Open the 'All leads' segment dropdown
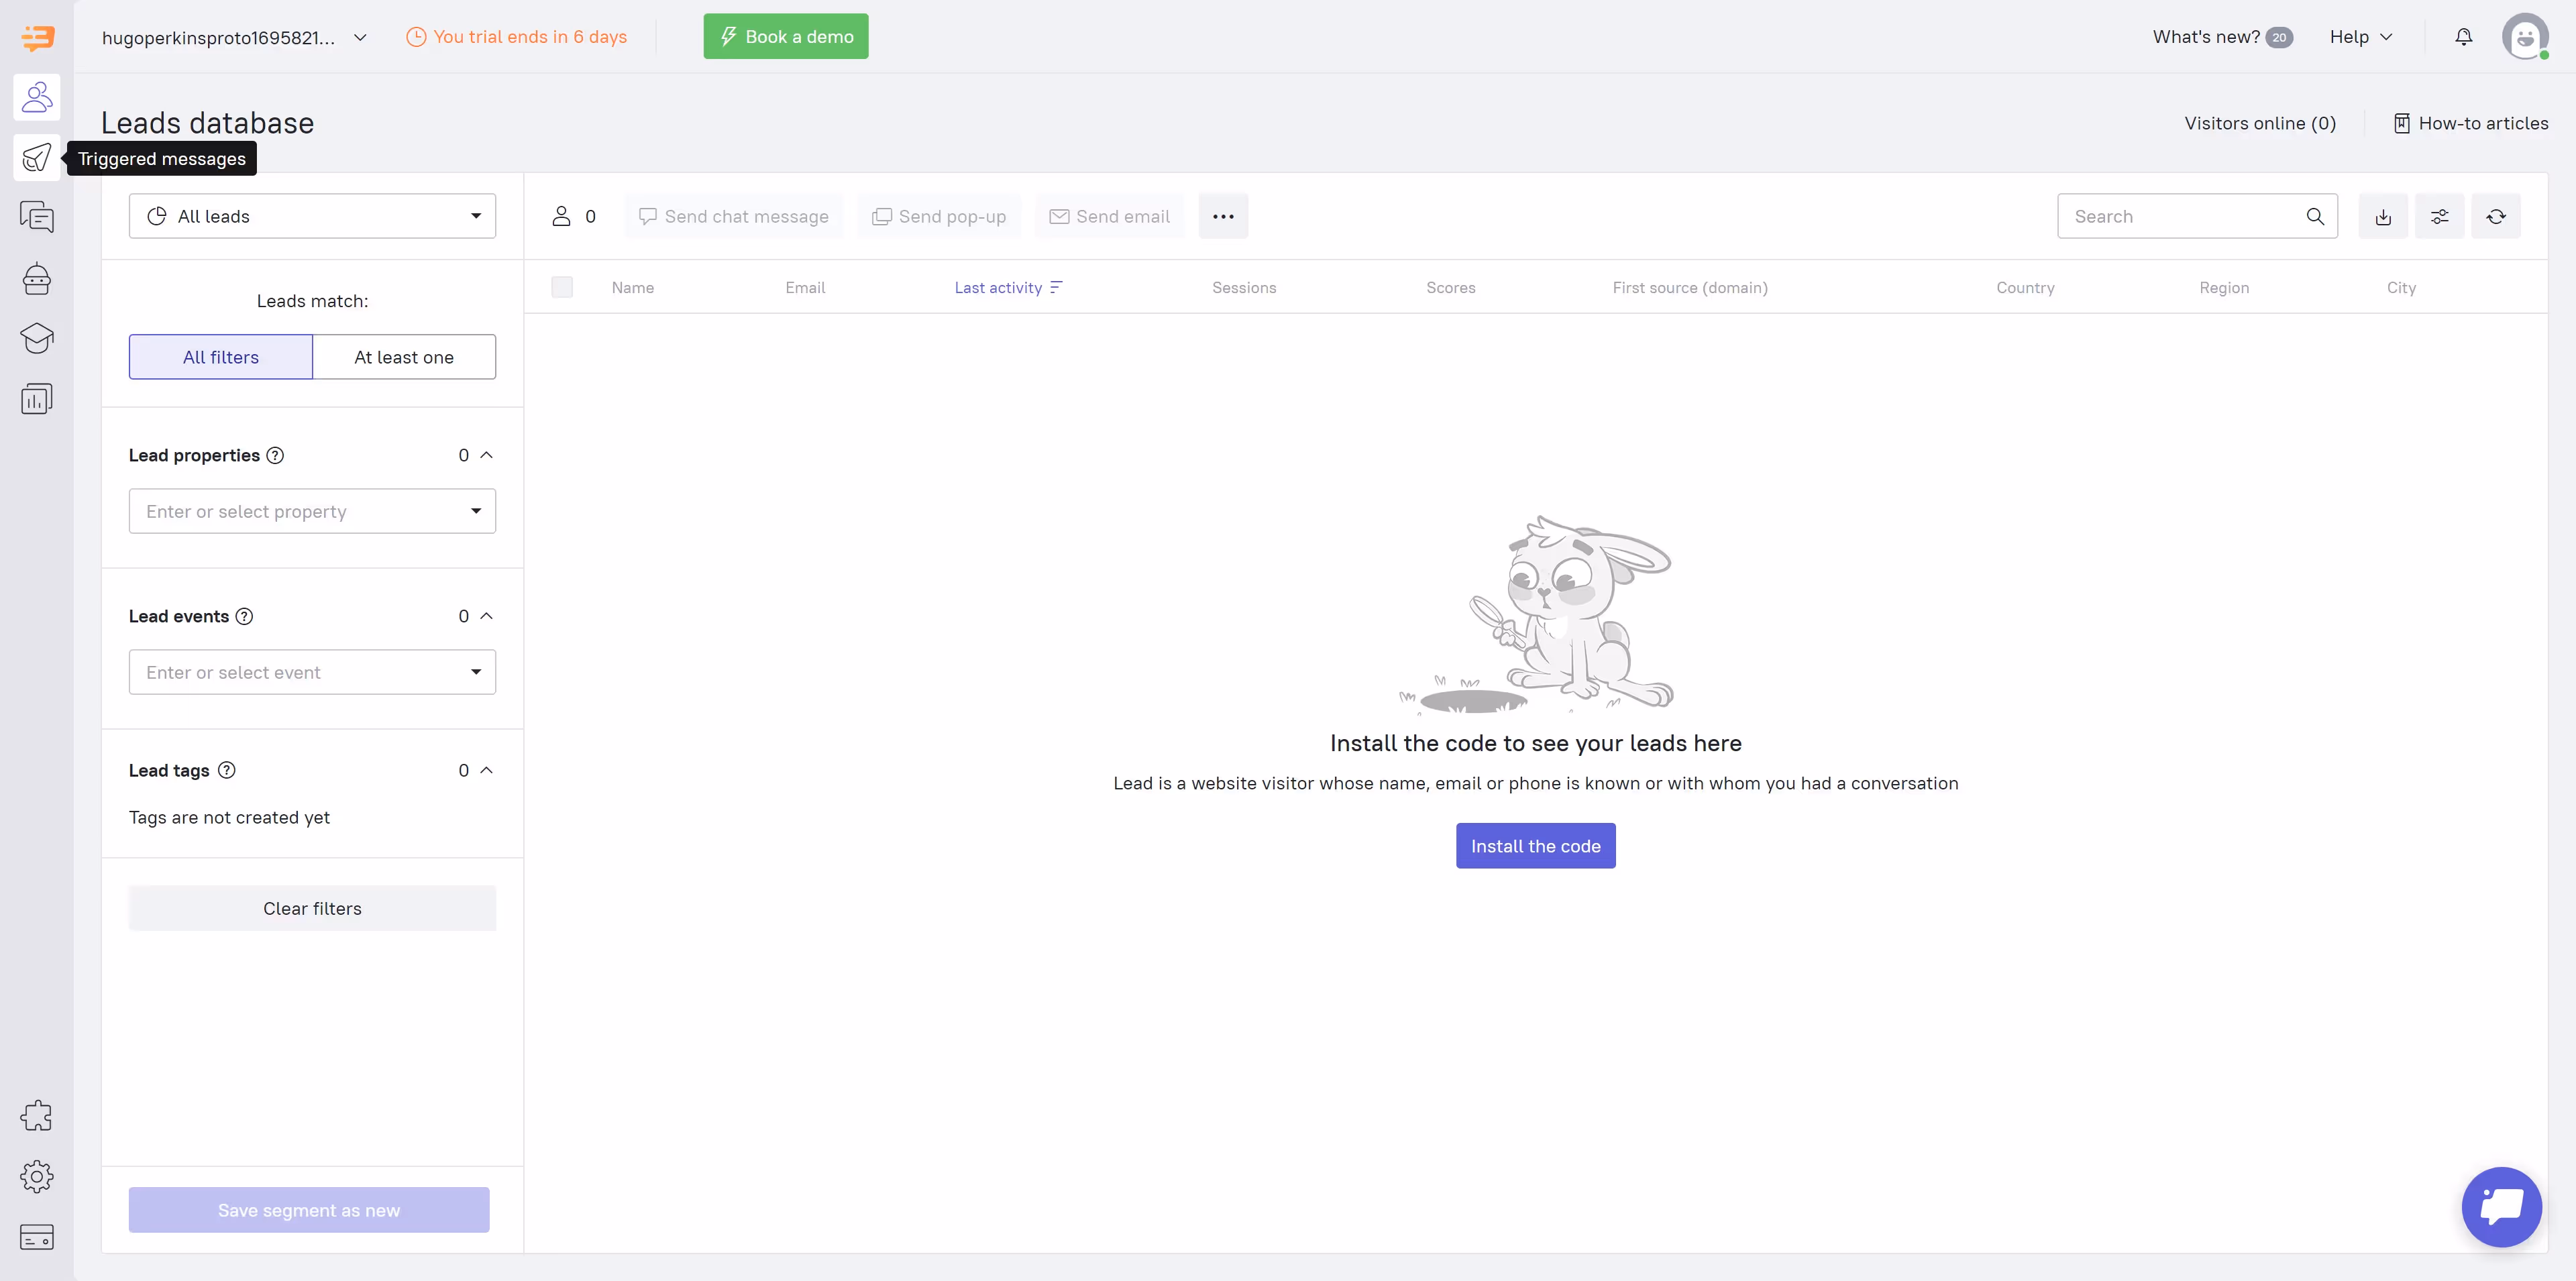 click(312, 217)
